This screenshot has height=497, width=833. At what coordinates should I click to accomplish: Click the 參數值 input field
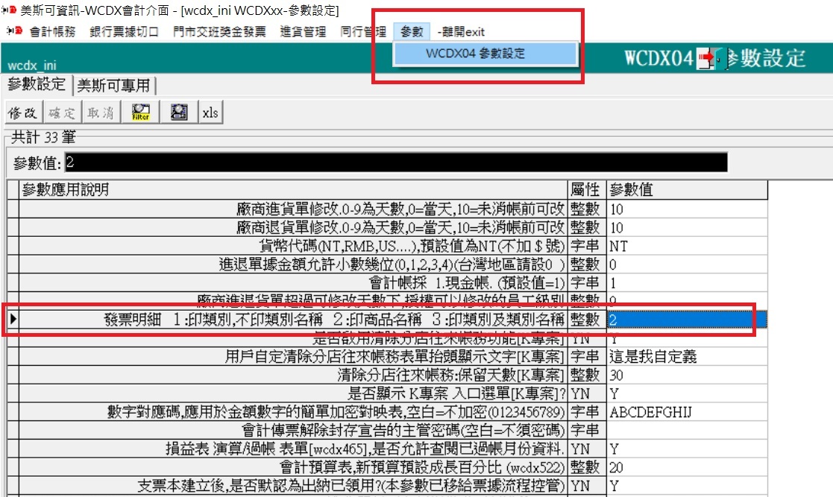[x=395, y=162]
